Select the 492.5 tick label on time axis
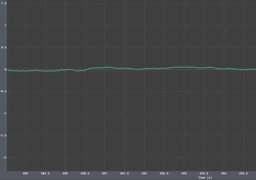Screen dimensions: 256x180 (164, 173)
